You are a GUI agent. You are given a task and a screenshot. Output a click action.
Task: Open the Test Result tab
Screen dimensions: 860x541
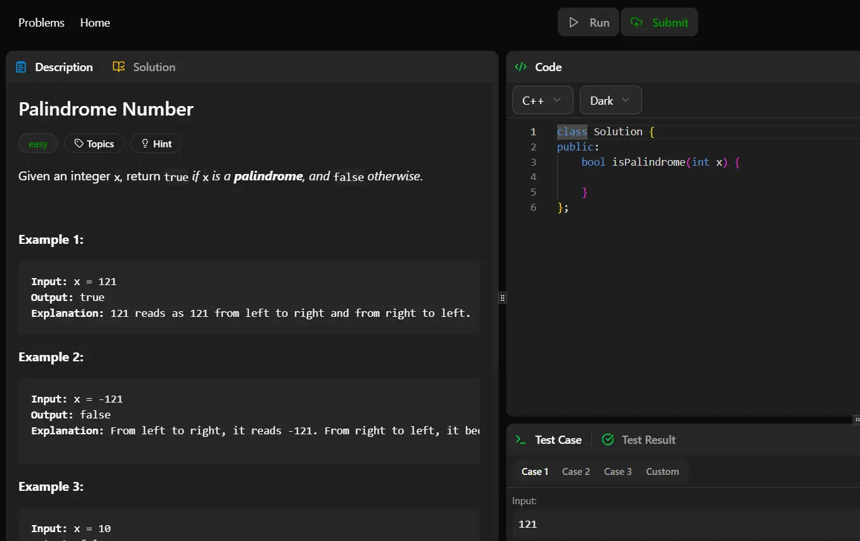point(639,439)
